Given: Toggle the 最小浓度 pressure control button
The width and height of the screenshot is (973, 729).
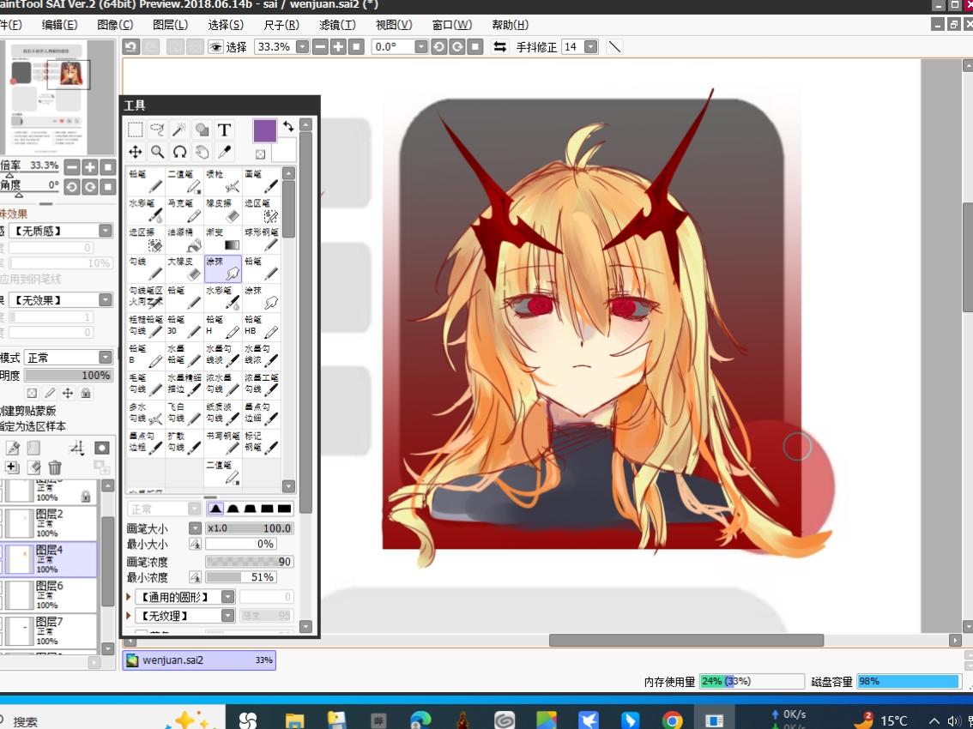Looking at the screenshot, I should (x=195, y=577).
